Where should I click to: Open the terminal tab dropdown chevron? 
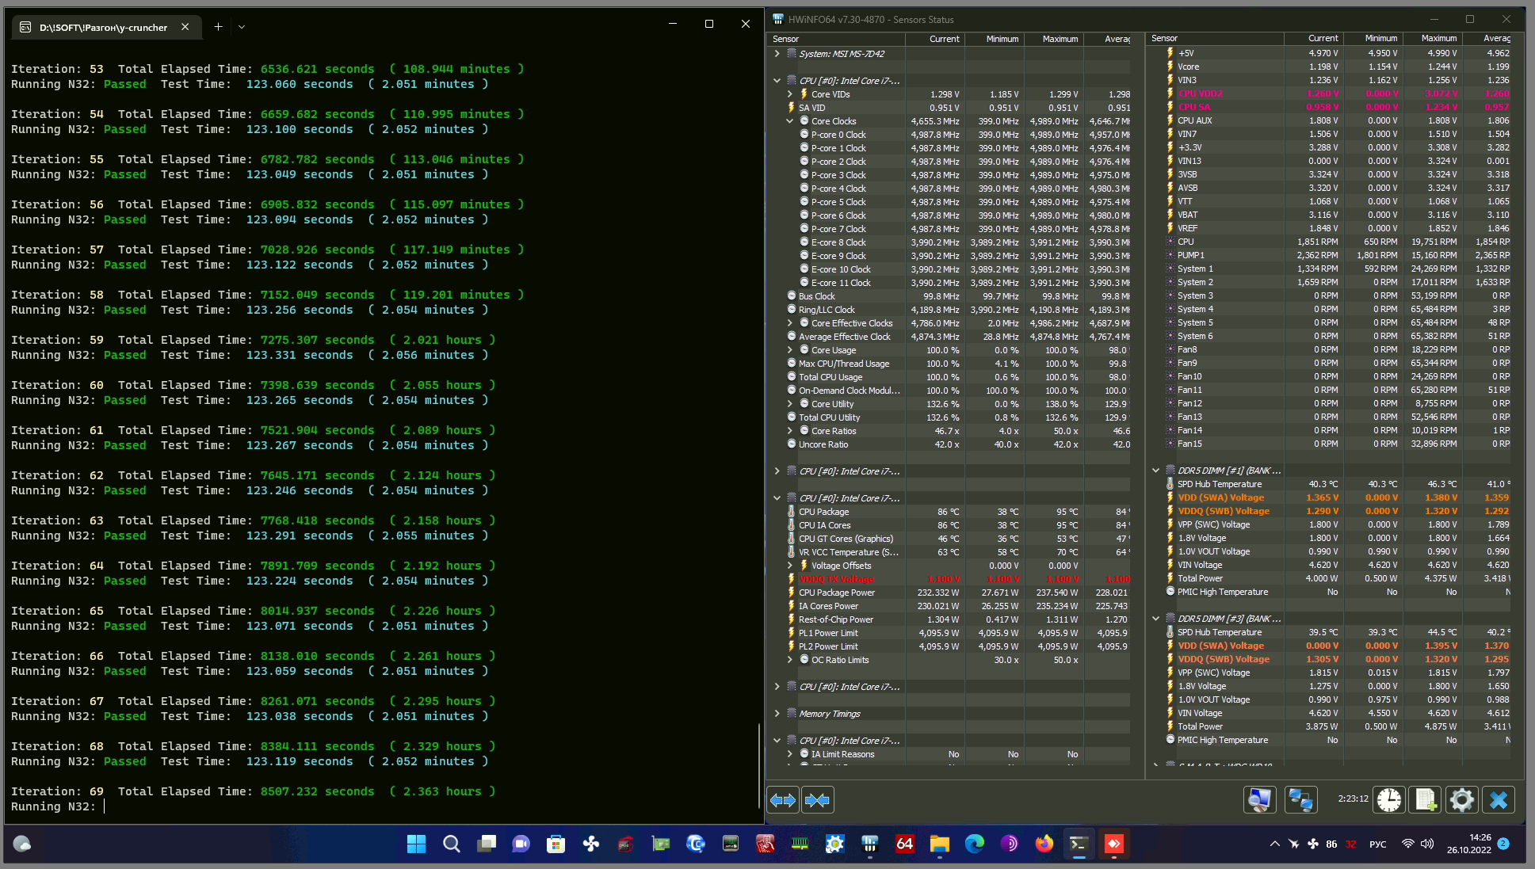242,27
